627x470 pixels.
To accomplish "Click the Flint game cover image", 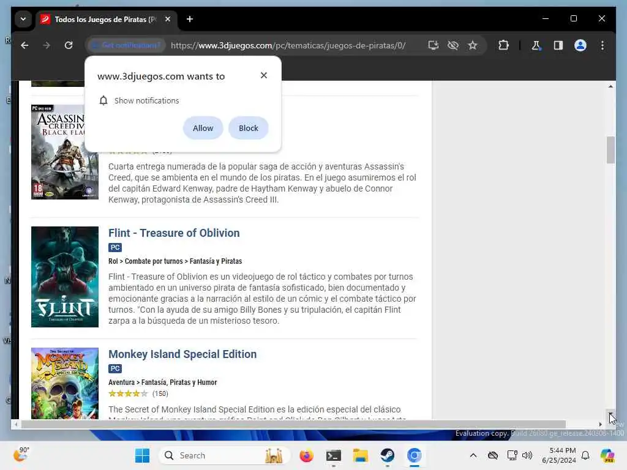I will tap(65, 277).
